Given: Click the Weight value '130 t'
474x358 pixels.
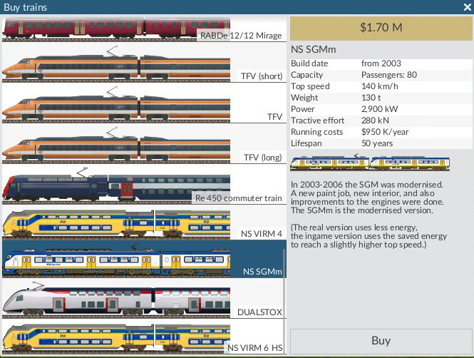Looking at the screenshot, I should click(x=371, y=98).
